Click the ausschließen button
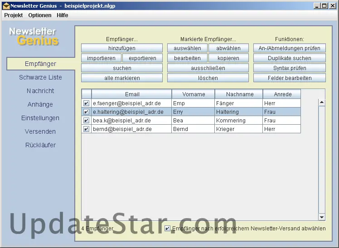Screen dimensions: 339x248 click(208, 68)
